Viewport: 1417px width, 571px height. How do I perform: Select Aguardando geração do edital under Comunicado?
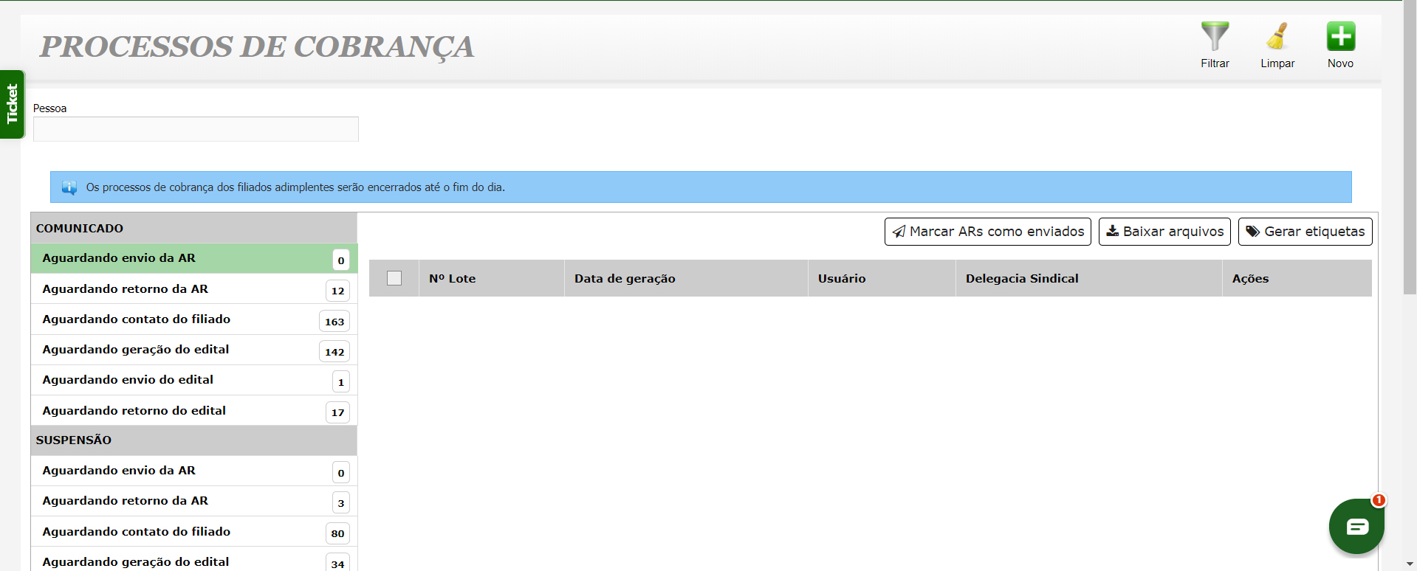point(136,350)
